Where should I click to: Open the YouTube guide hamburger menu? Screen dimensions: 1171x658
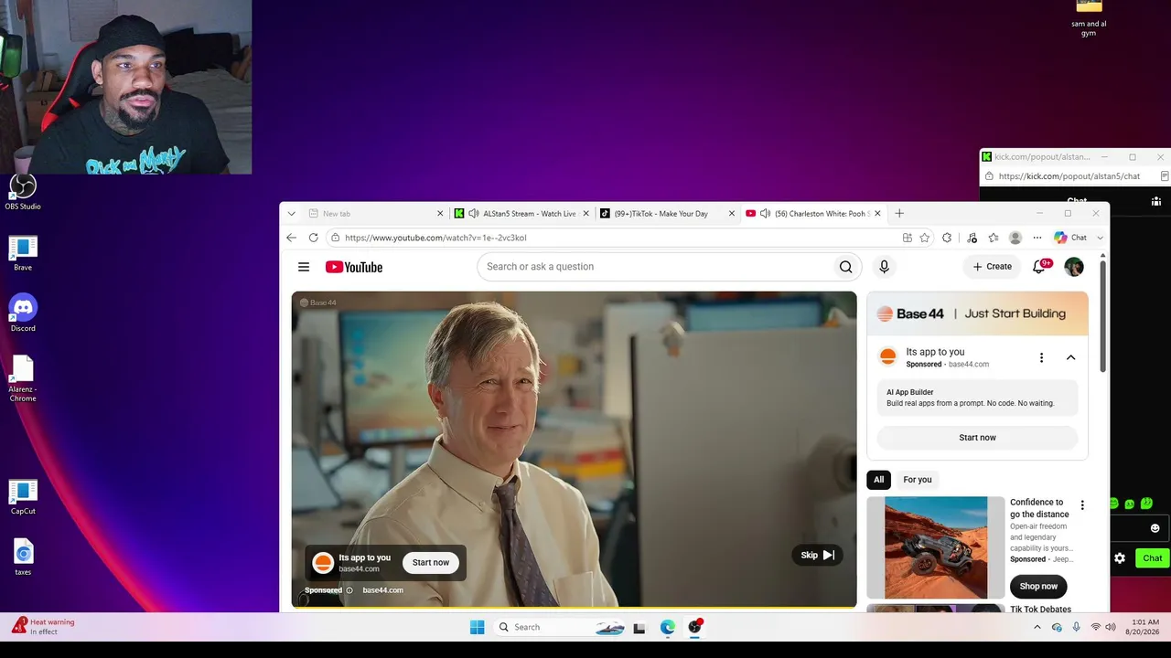coord(304,267)
